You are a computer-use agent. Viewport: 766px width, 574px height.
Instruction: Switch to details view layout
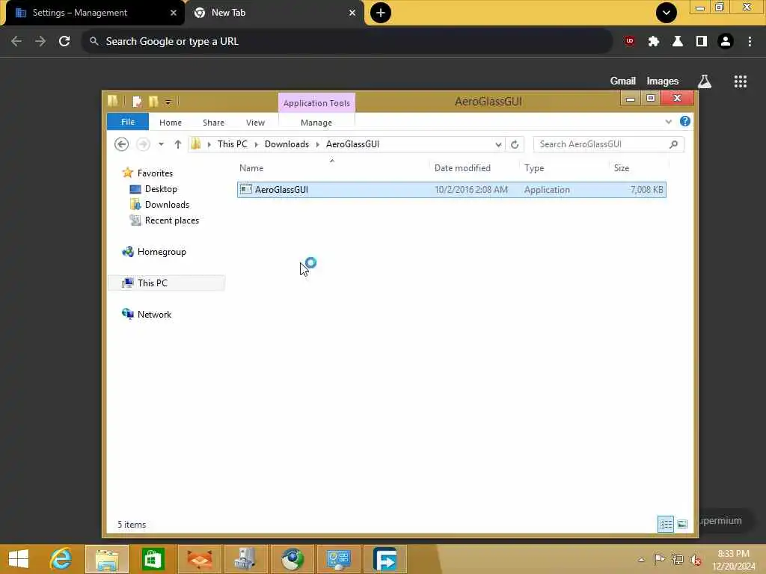coord(665,524)
